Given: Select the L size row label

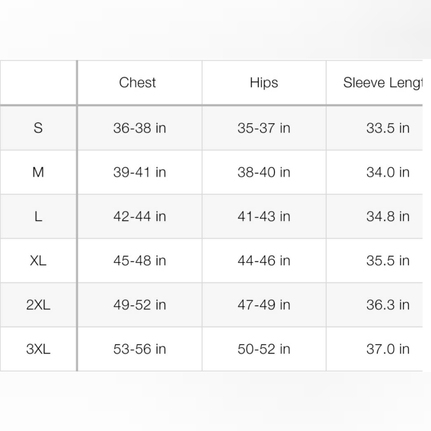Looking at the screenshot, I should pyautogui.click(x=38, y=217).
